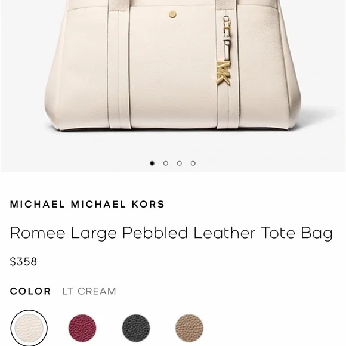Jump to the fourth carousel dot
Image resolution: width=346 pixels, height=346 pixels.
(193, 163)
